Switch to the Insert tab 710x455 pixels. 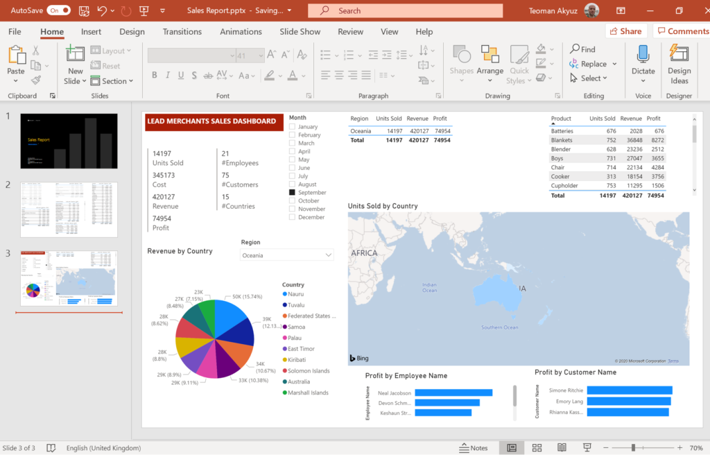click(x=91, y=32)
